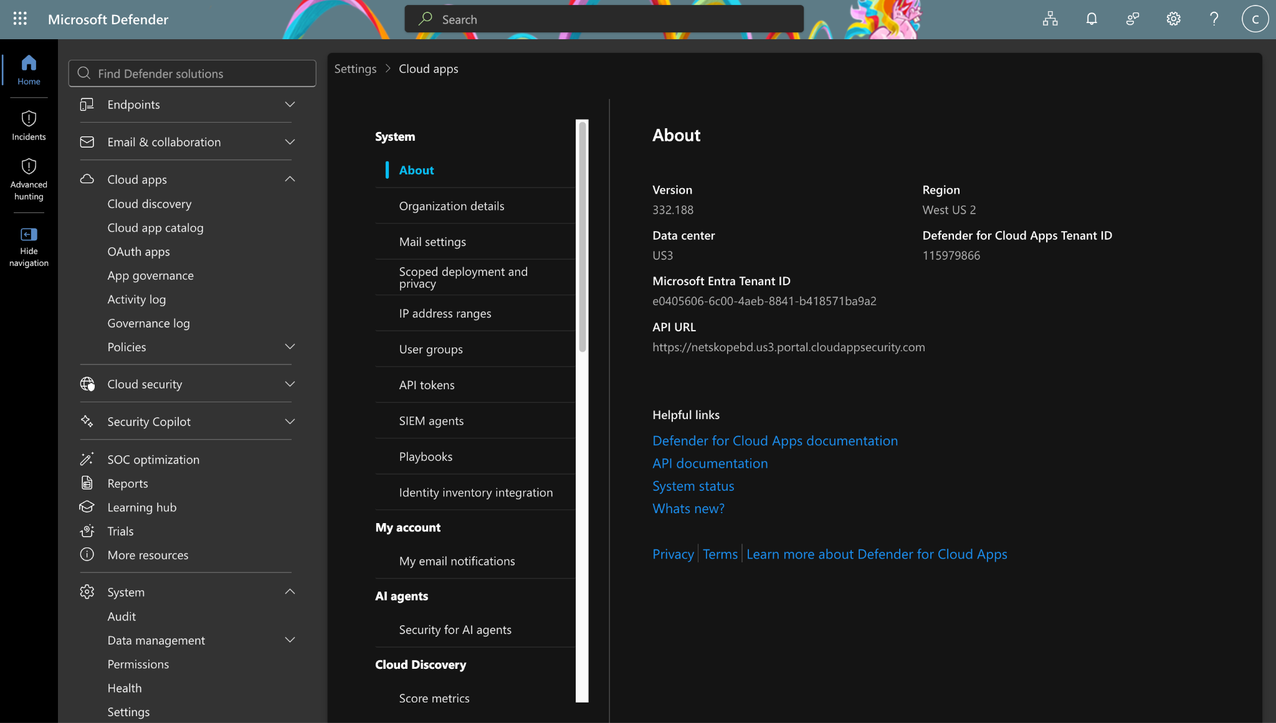
Task: Open Incidents in left rail
Action: pyautogui.click(x=29, y=125)
